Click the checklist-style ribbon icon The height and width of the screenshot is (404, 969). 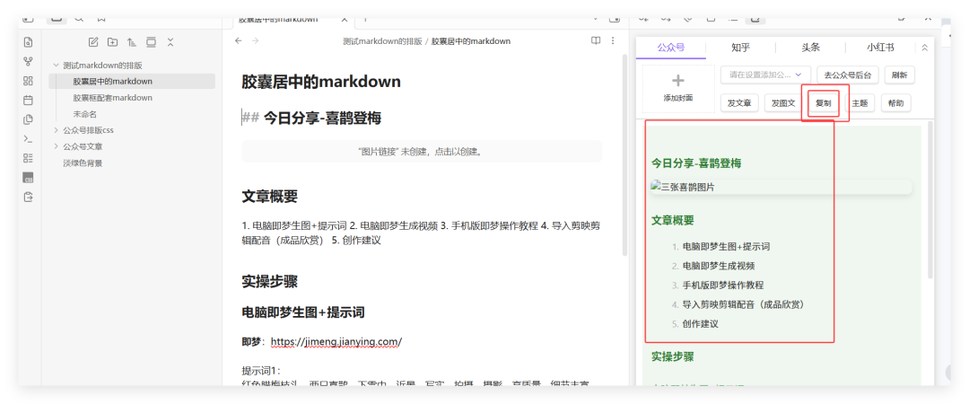click(x=28, y=158)
